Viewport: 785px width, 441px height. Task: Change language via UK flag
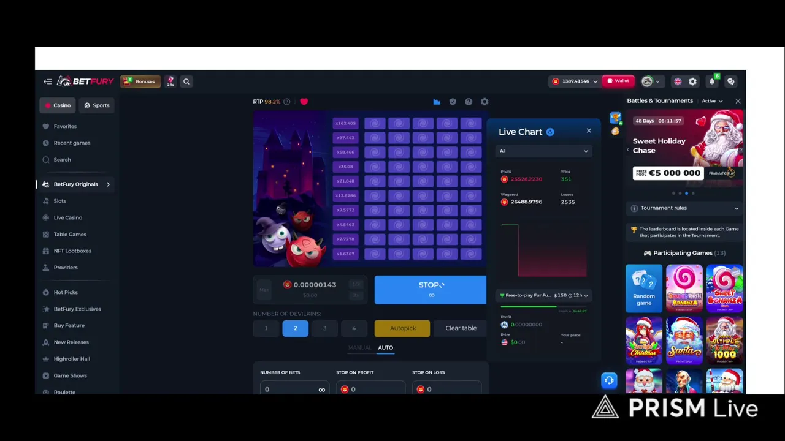[x=678, y=81]
